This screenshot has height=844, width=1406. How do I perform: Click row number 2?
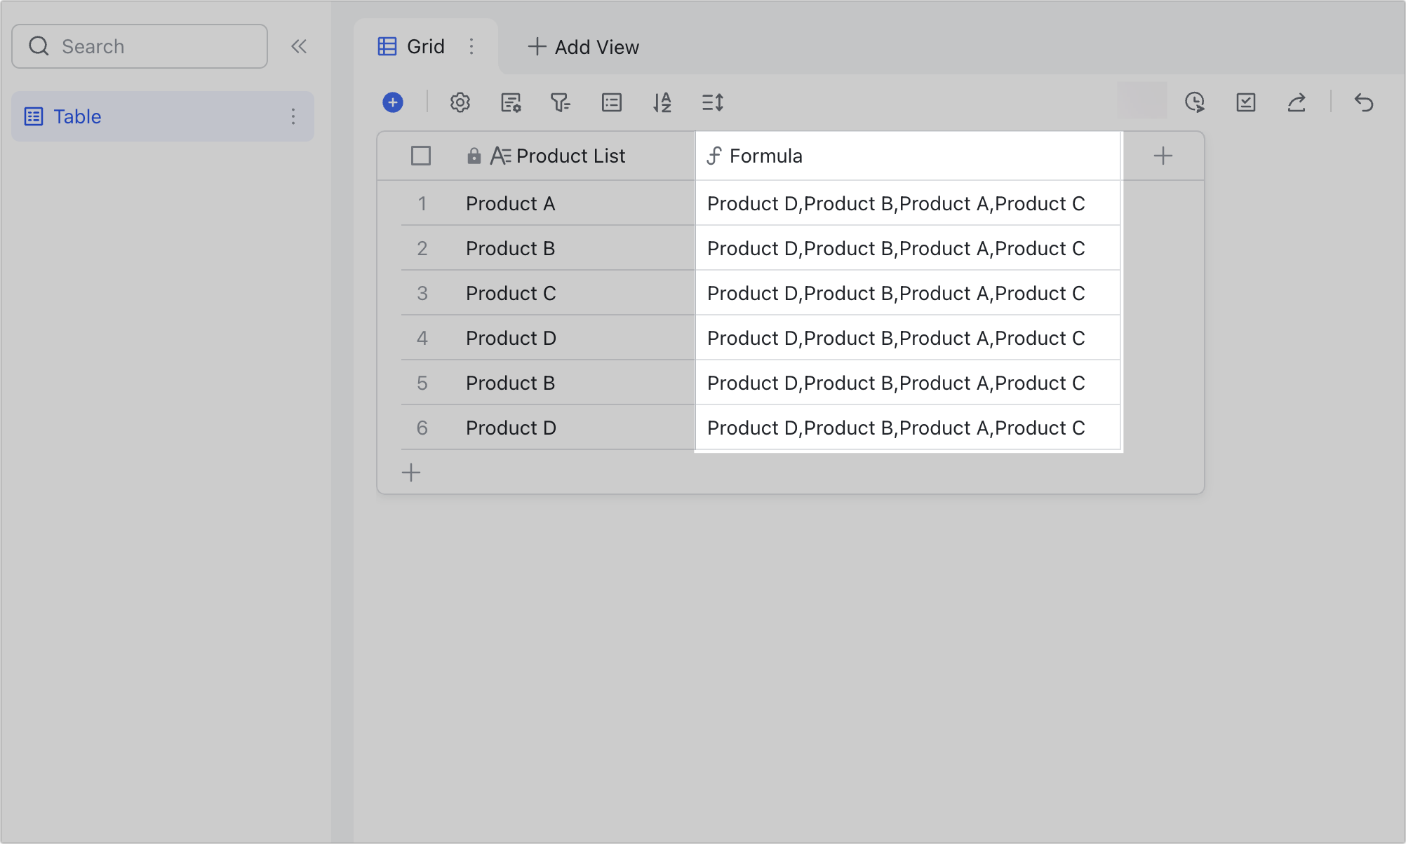[x=422, y=248]
